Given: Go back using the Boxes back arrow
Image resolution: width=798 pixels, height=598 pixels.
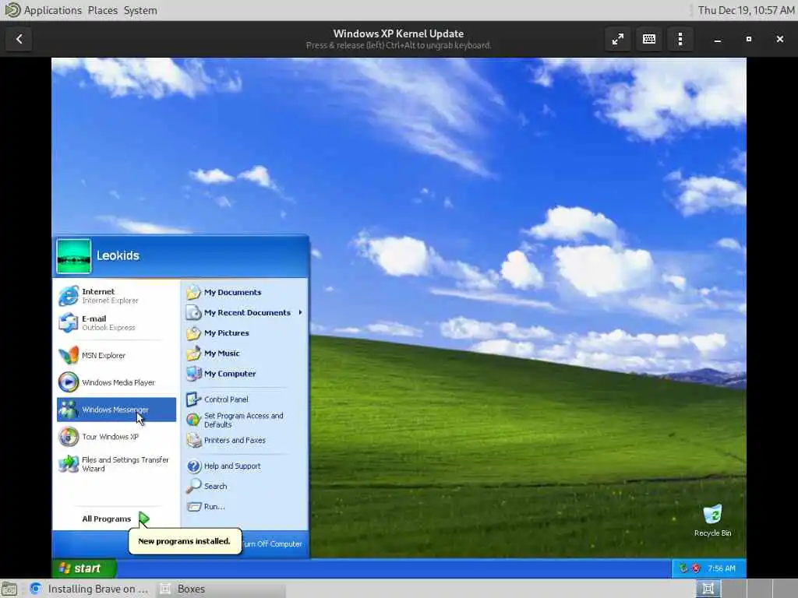Looking at the screenshot, I should 19,39.
